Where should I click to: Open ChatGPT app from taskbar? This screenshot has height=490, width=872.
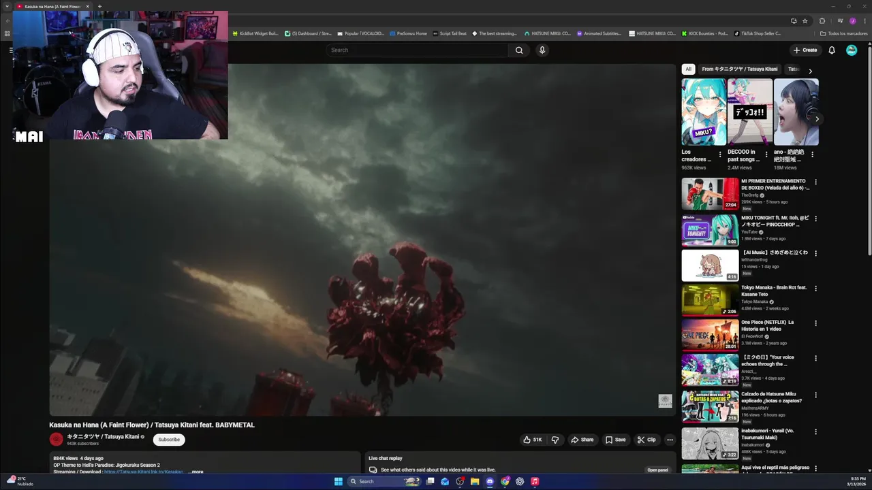click(520, 481)
